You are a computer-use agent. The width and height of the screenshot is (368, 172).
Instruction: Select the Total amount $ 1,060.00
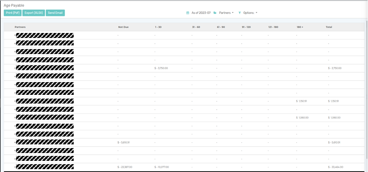(334, 118)
